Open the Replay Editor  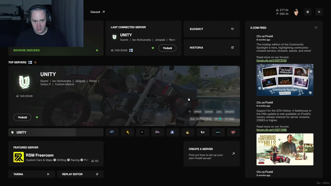coord(80,174)
